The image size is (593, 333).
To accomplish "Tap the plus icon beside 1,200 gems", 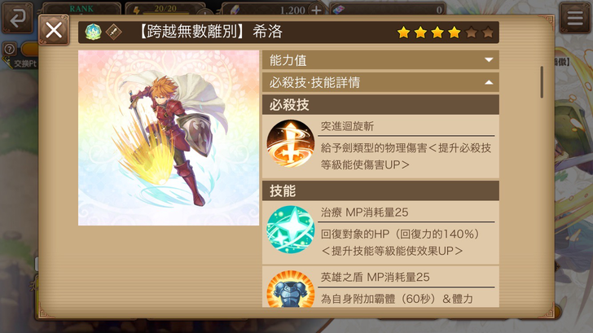I will (x=317, y=11).
